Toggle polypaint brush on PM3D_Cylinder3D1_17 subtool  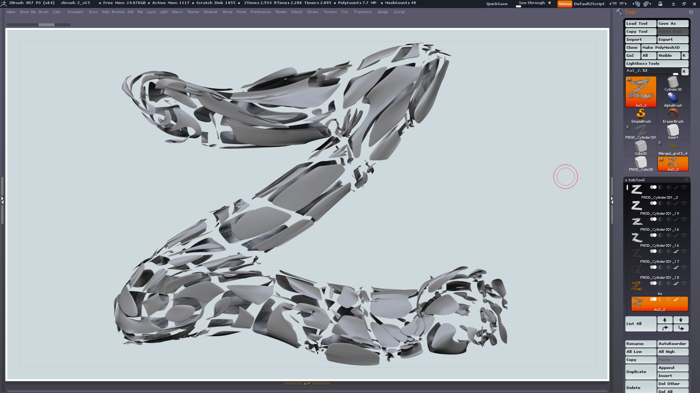coord(676,251)
